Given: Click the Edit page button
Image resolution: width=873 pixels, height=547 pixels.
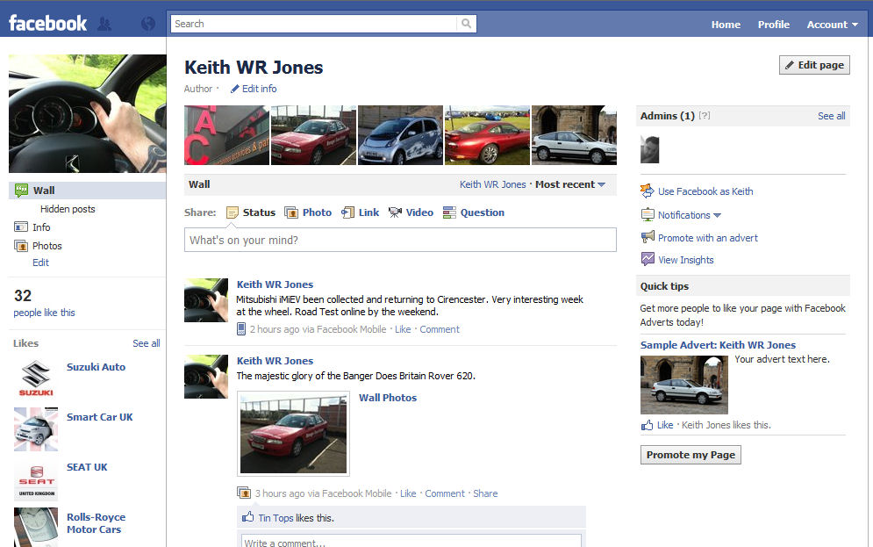Looking at the screenshot, I should tap(813, 65).
